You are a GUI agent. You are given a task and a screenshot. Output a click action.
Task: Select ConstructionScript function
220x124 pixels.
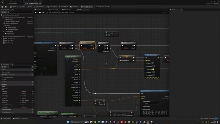[x=8, y=77]
